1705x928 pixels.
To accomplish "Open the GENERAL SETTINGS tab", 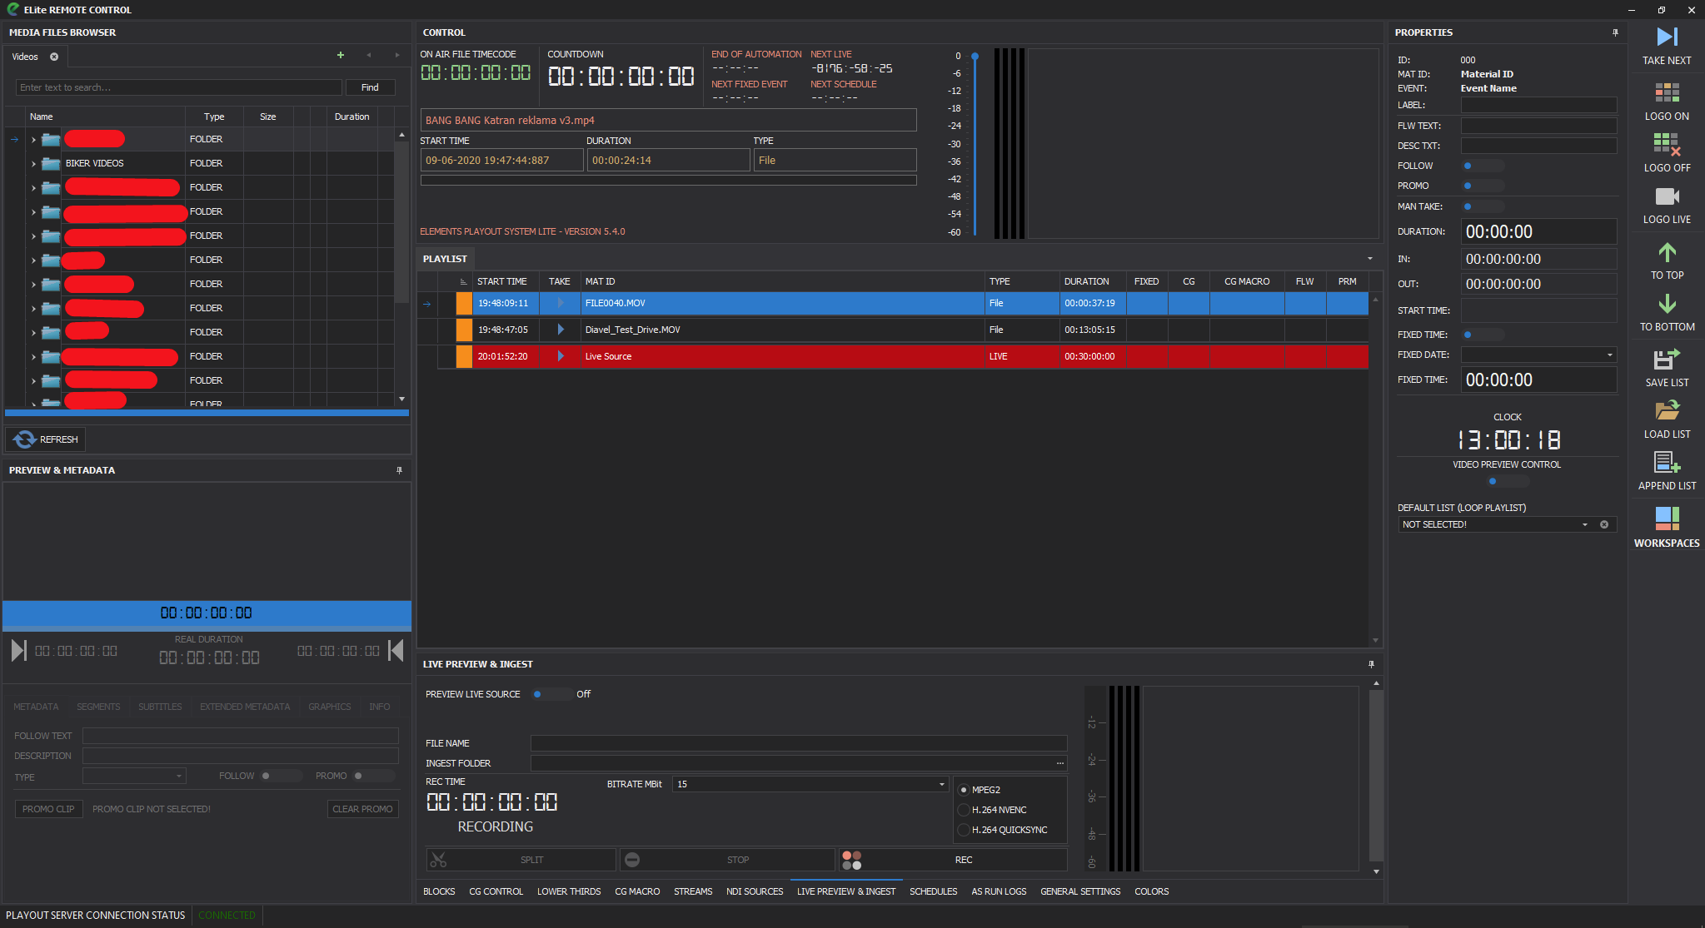I will click(1080, 891).
